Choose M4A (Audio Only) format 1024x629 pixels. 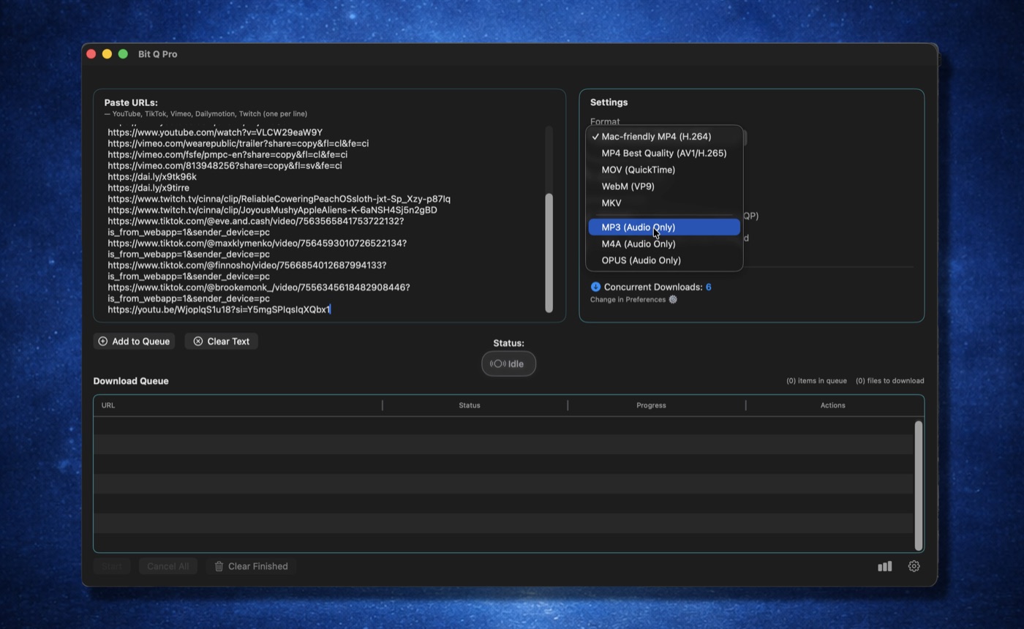[664, 244]
